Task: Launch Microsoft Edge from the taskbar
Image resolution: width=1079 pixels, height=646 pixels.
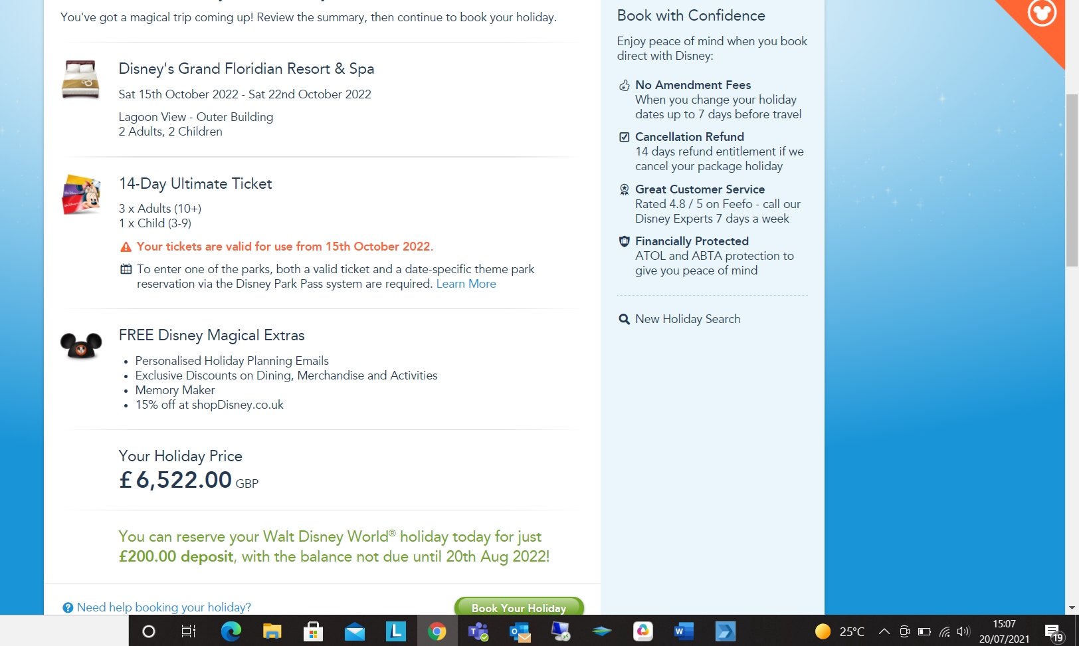Action: tap(231, 631)
